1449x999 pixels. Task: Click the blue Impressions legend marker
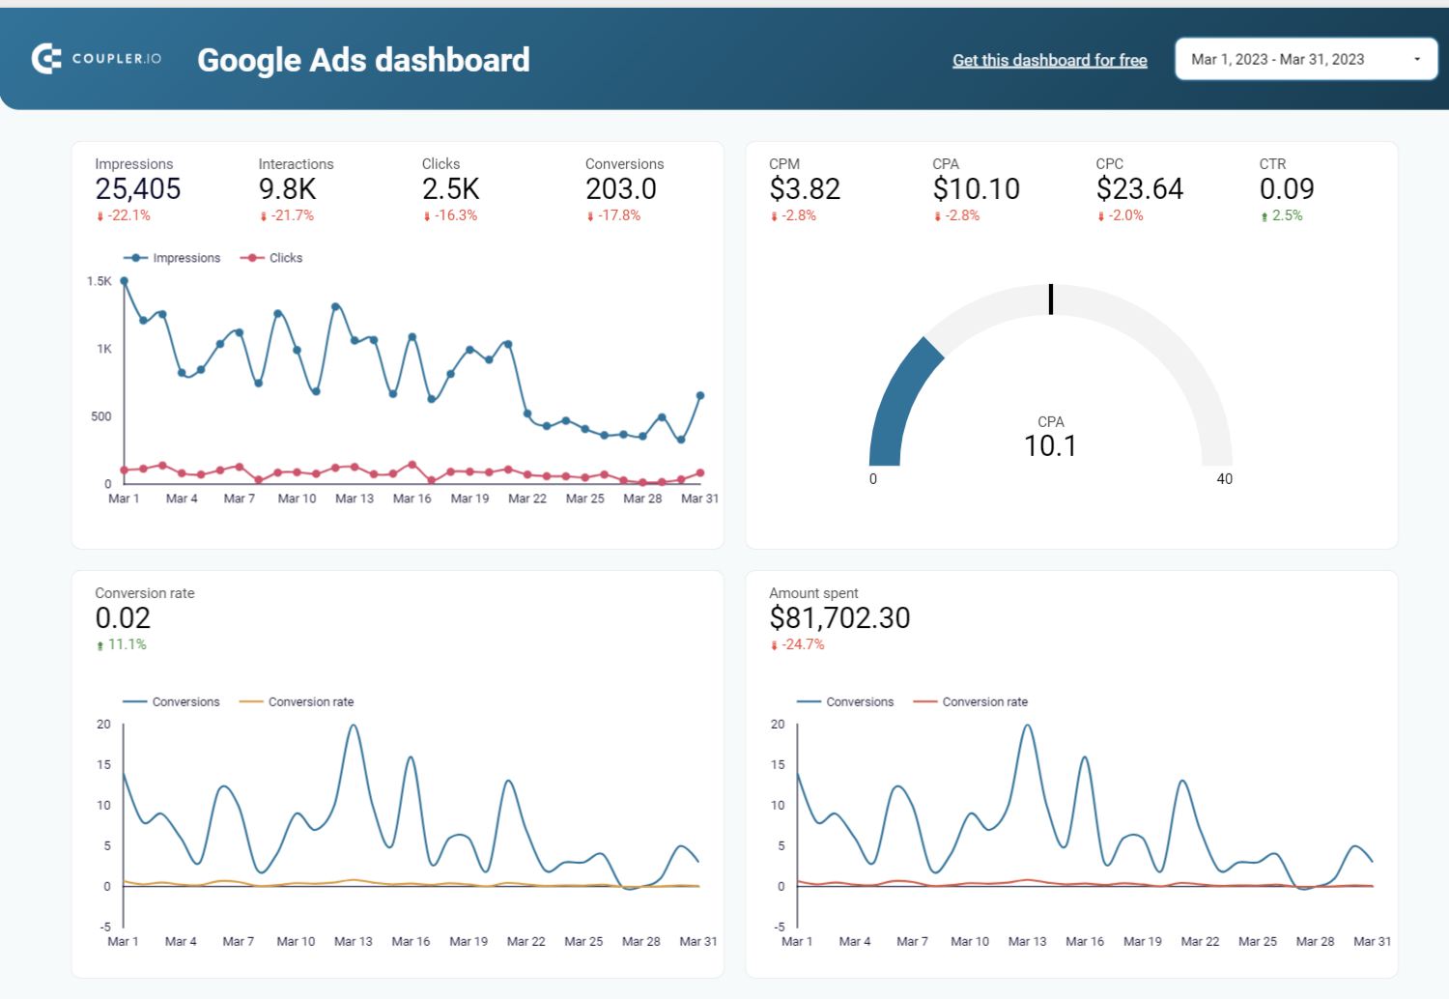[x=136, y=258]
